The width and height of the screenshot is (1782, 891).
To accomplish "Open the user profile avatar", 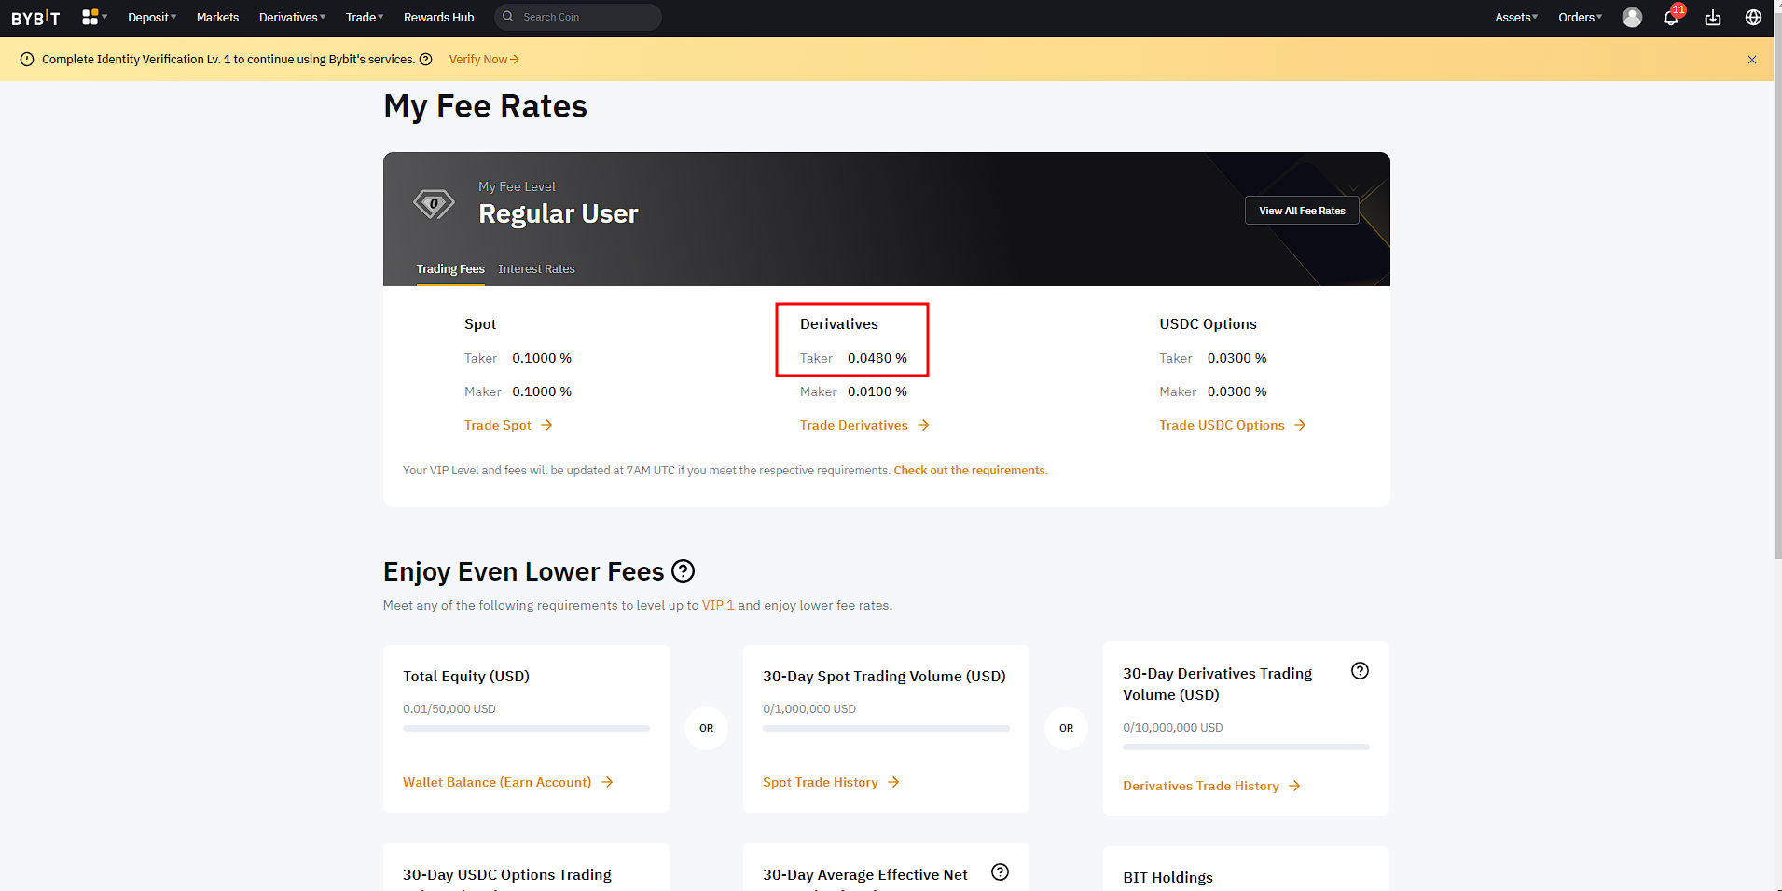I will pyautogui.click(x=1632, y=18).
